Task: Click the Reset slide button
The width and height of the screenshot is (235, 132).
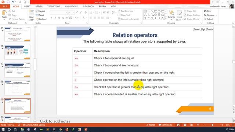Action: coord(40,15)
